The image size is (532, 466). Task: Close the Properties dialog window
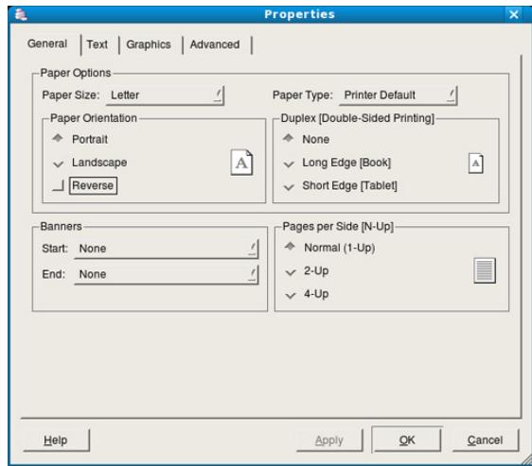pyautogui.click(x=514, y=14)
